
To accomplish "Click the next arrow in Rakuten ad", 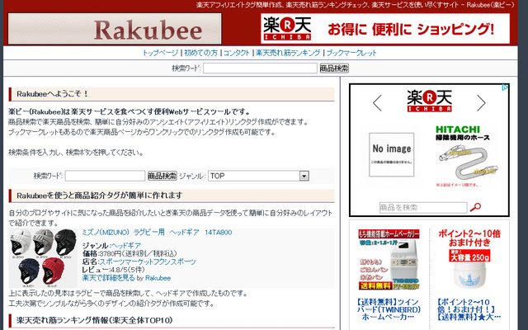I will [481, 103].
